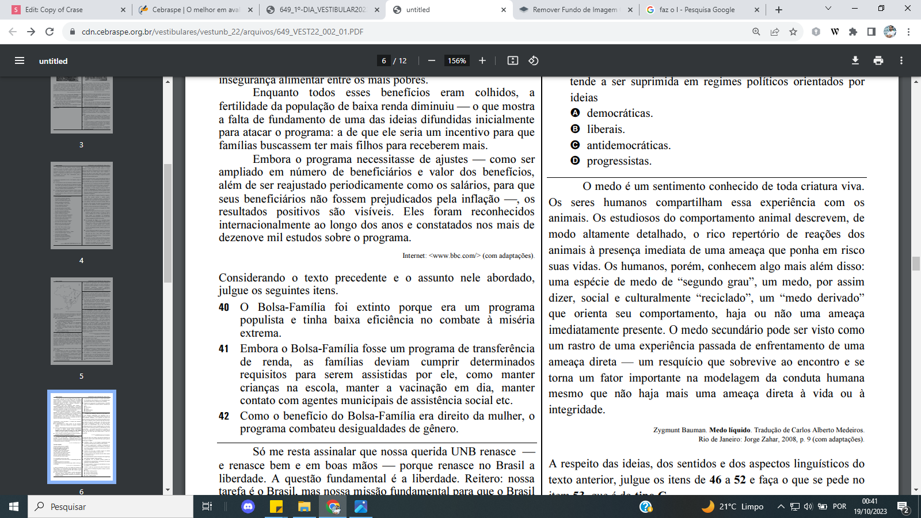Click the POR language indicator
The height and width of the screenshot is (518, 921).
[839, 506]
